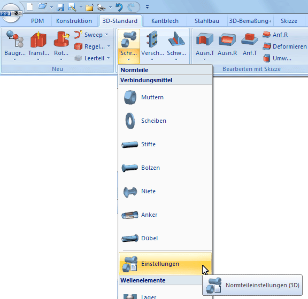
Task: Expand the dropdown arrow under Ausn.T
Action: 204,59
